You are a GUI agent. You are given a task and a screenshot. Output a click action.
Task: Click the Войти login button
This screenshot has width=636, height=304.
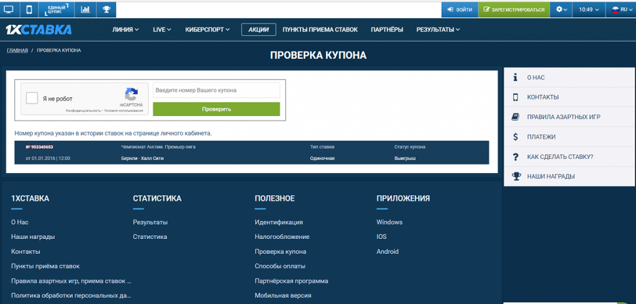pyautogui.click(x=460, y=9)
